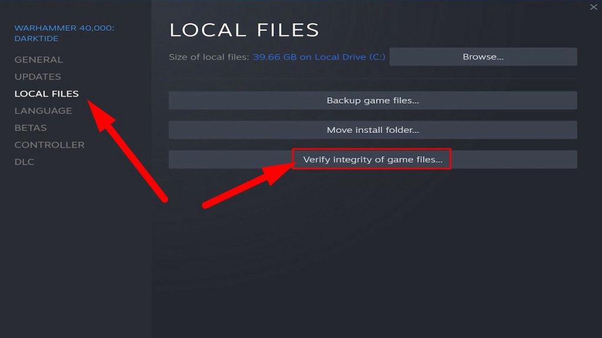Click the Size of local files label
This screenshot has width=602, height=338.
(x=209, y=57)
